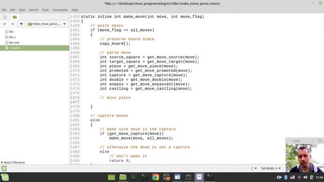The image size is (324, 182).
Task: Click the webcam recording tray icon
Action: (279, 177)
